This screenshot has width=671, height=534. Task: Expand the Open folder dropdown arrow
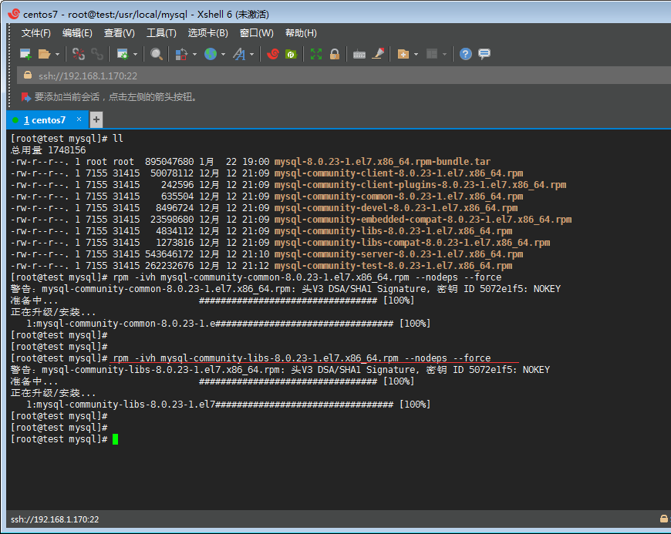point(57,54)
